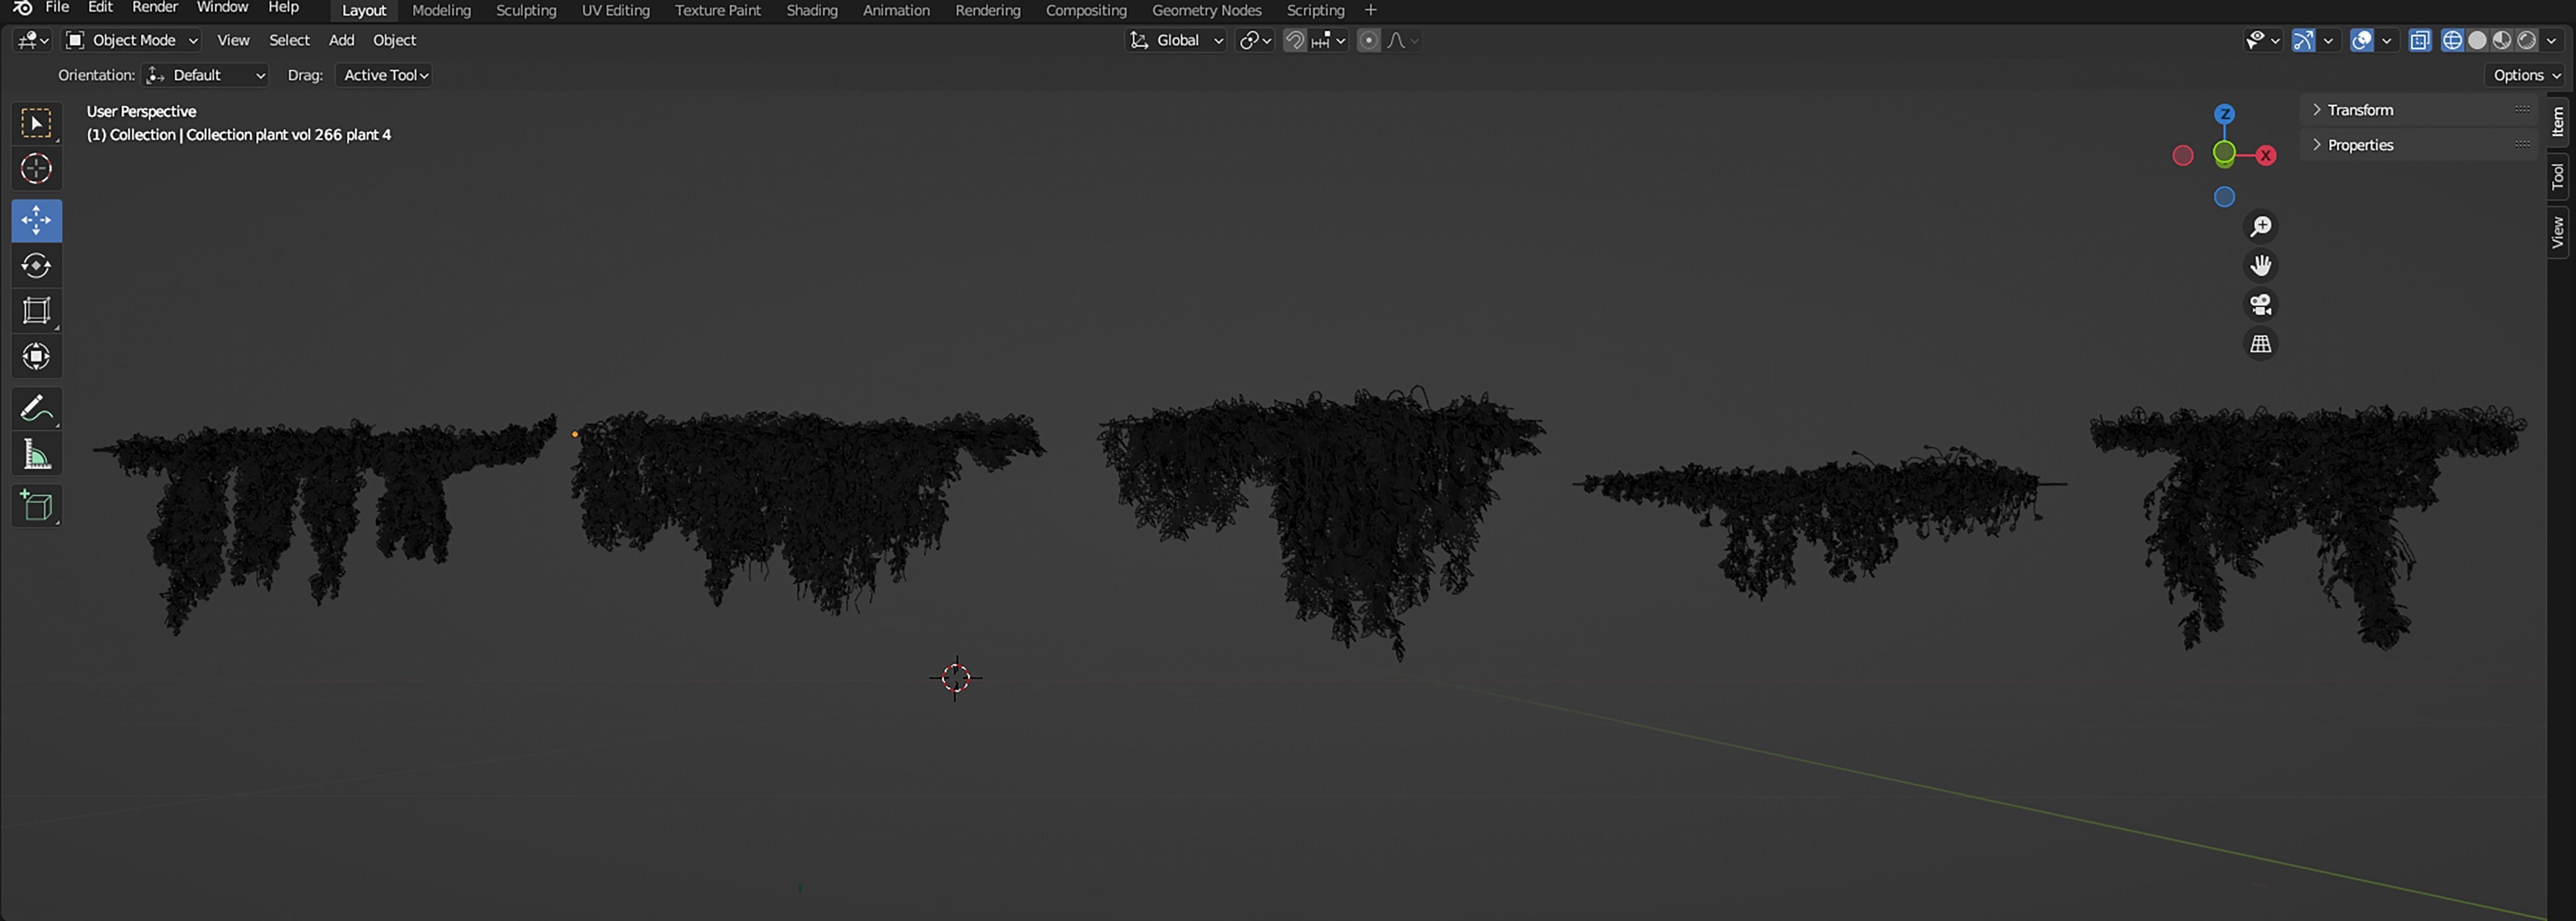Open gizmo options dropdown arrow
The width and height of the screenshot is (2576, 921).
click(x=2328, y=40)
